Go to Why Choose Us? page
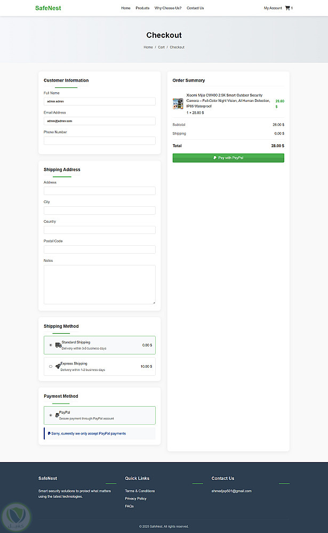The height and width of the screenshot is (533, 328). [168, 8]
